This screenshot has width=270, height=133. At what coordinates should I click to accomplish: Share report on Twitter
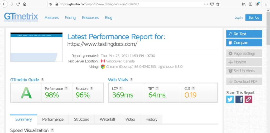230,99
